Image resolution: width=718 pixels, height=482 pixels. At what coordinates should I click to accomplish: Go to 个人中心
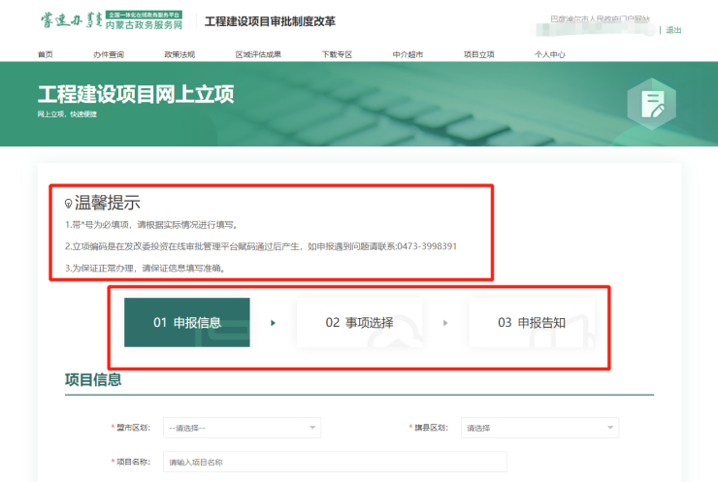click(549, 54)
